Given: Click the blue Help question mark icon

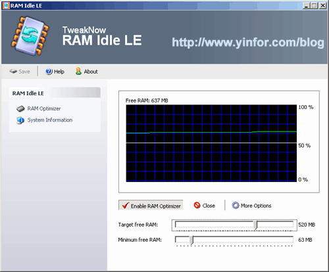Looking at the screenshot, I should [49, 72].
